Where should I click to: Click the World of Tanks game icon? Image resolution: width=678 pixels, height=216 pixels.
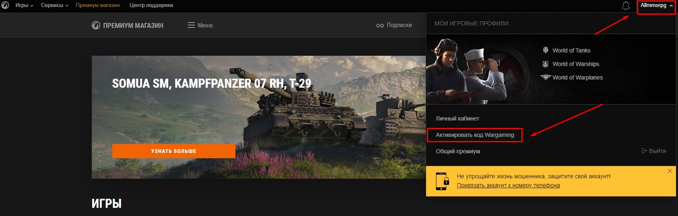546,50
